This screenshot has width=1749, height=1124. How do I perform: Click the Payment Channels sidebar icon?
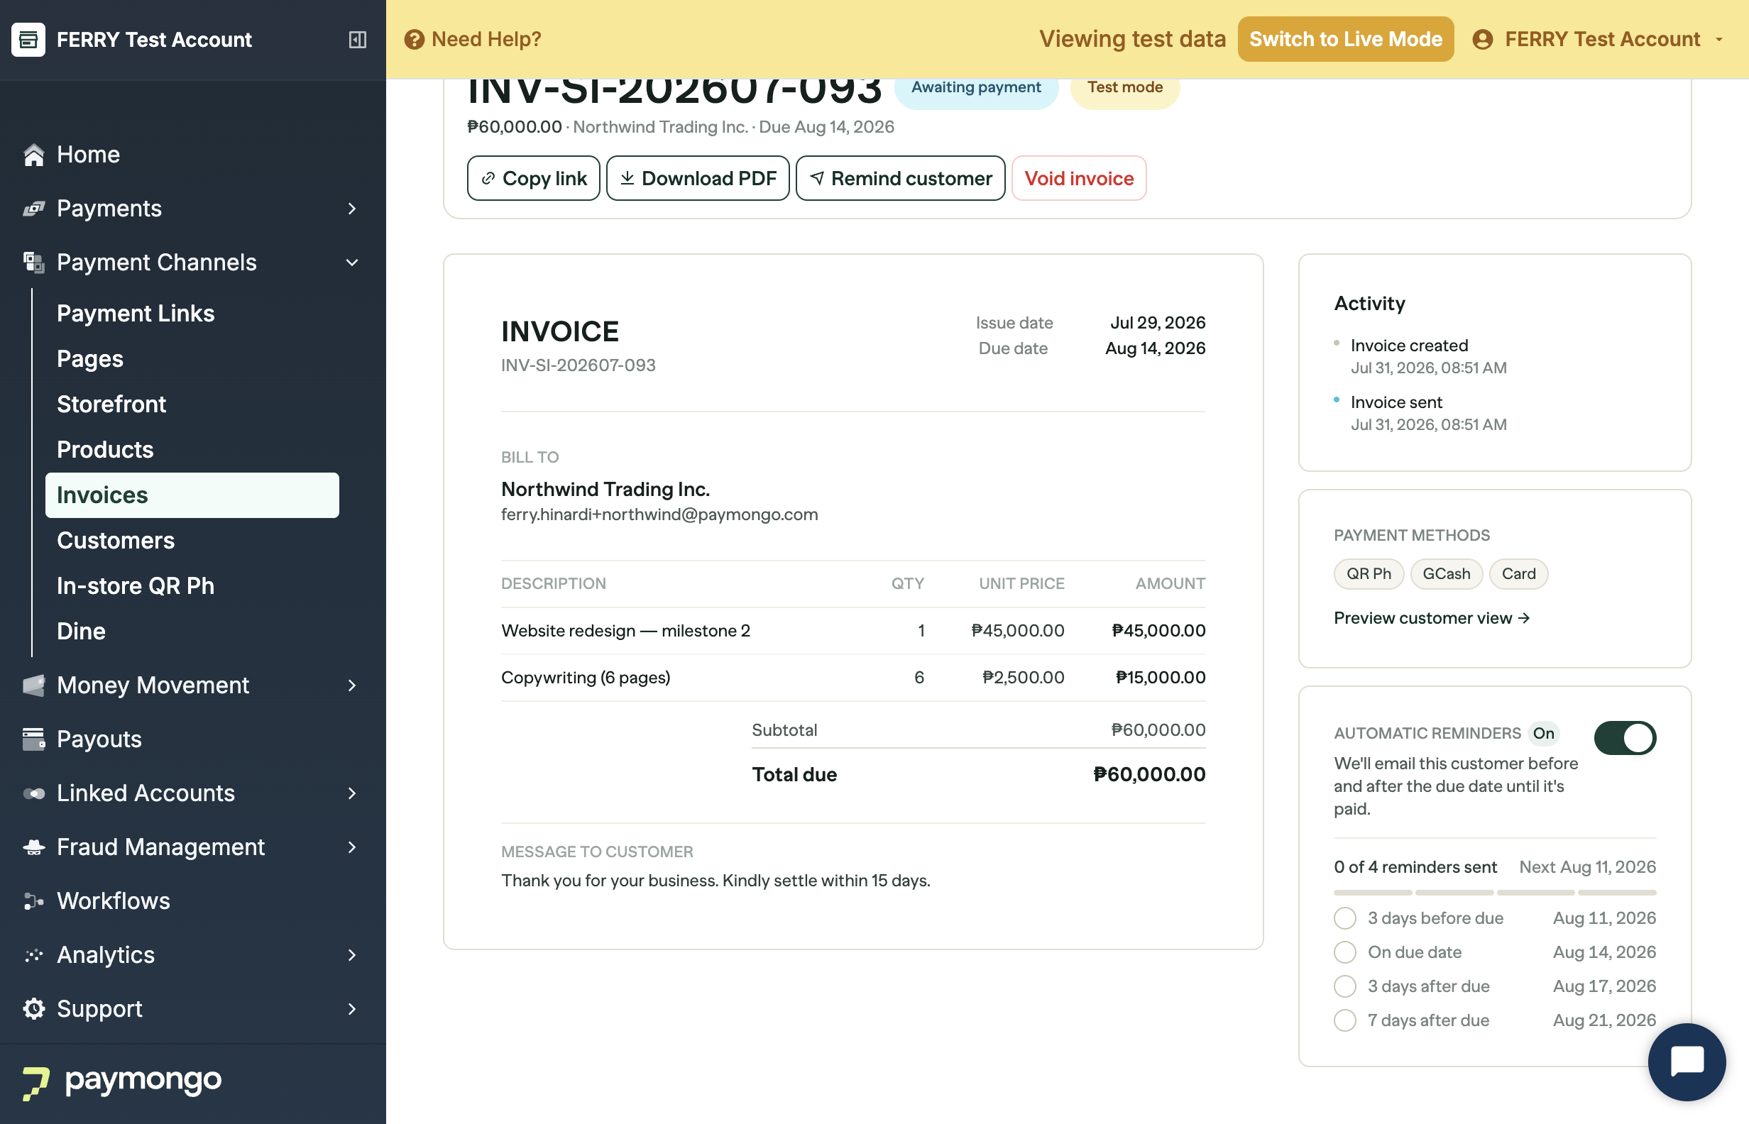[33, 263]
